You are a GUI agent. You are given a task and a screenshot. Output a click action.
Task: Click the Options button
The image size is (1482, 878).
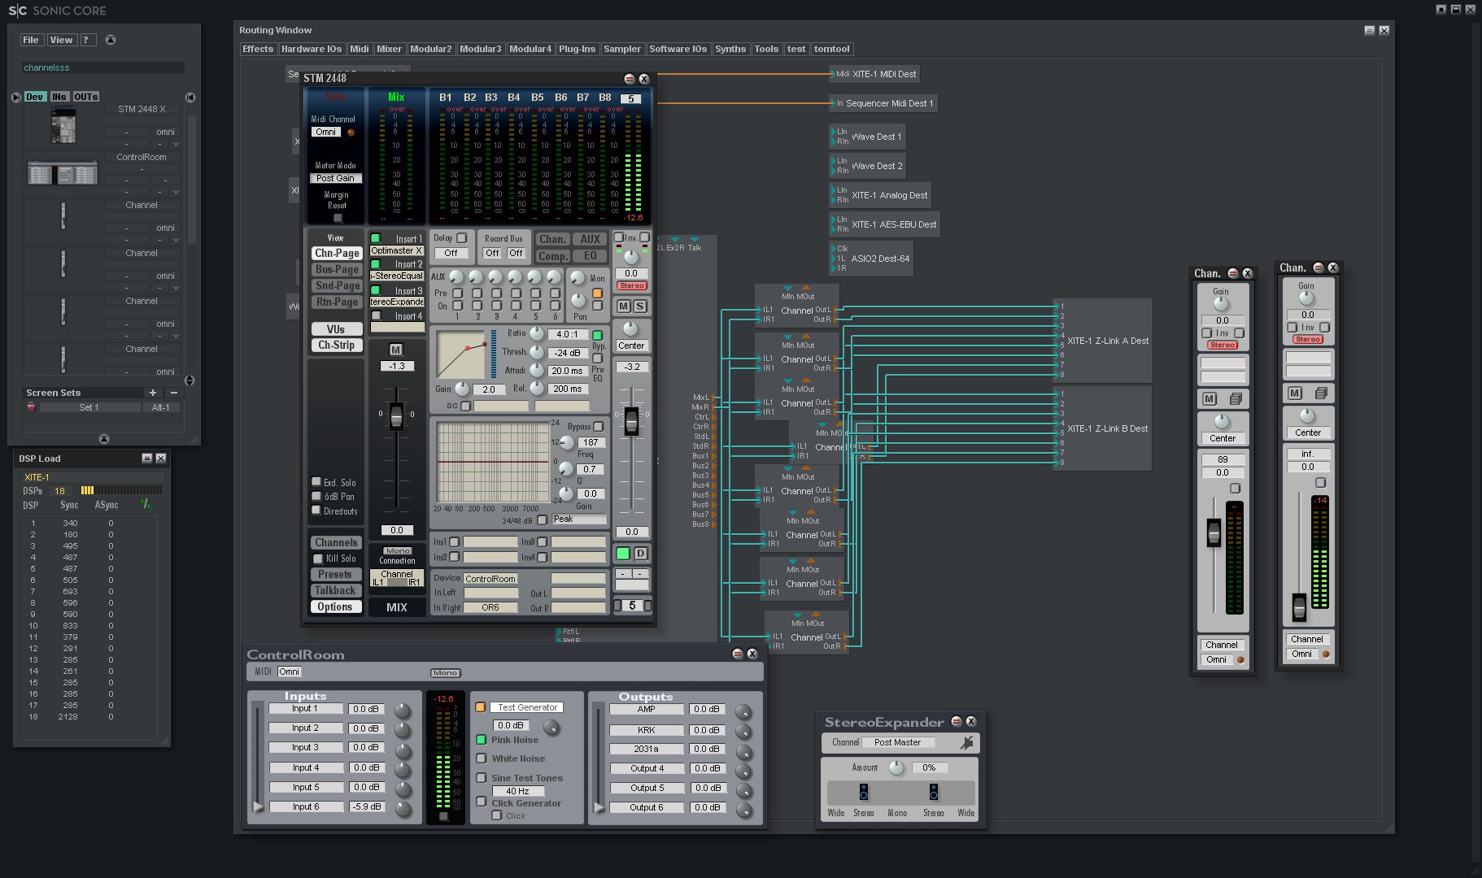click(x=334, y=606)
